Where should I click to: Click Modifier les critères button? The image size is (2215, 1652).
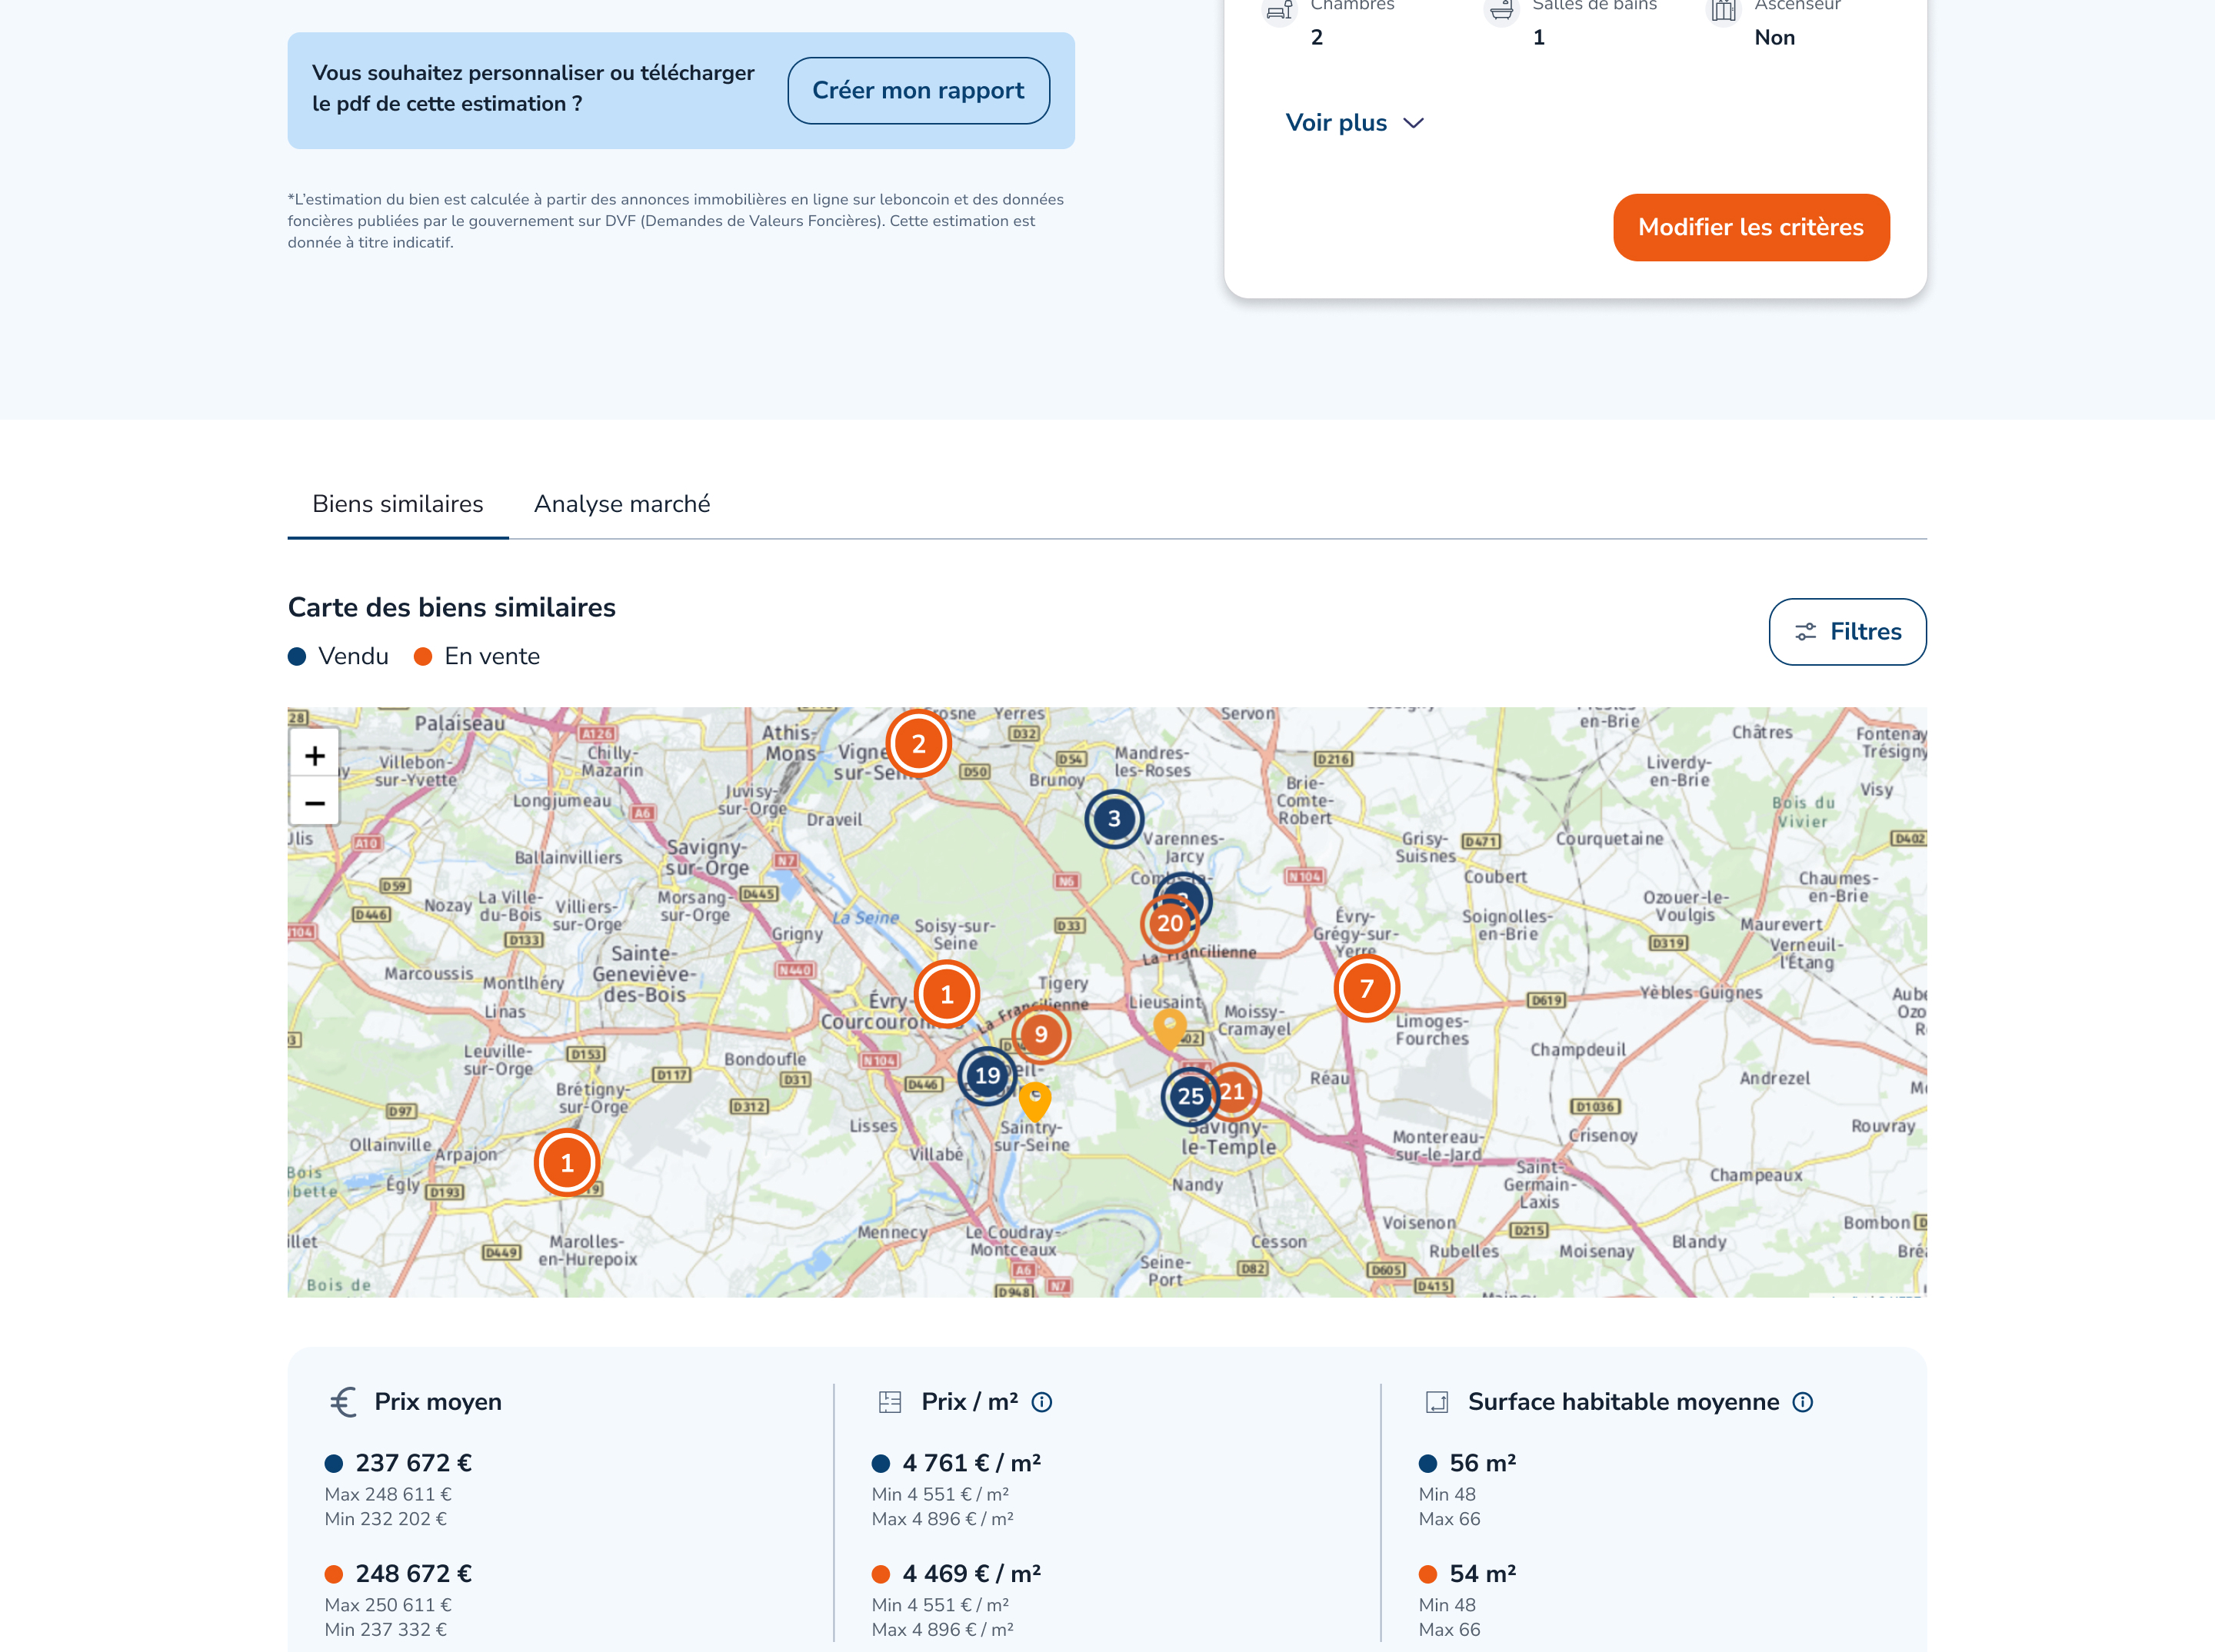1750,228
